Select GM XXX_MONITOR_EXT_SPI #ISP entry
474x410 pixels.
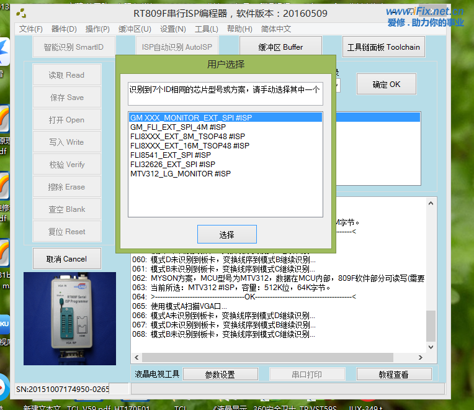coord(225,117)
